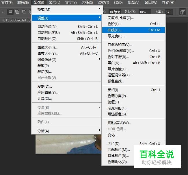Open 亮度/对比度(C)... adjustment
This screenshot has height=175, width=188.
tap(133, 18)
